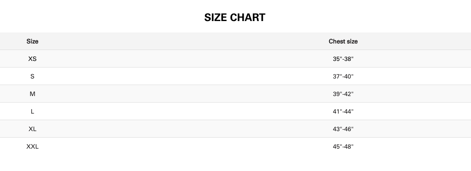The image size is (471, 171).
Task: Select the 41"-44" chest measurement
Action: pos(343,112)
